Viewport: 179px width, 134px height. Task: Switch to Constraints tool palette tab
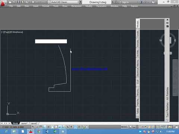[x=138, y=33]
